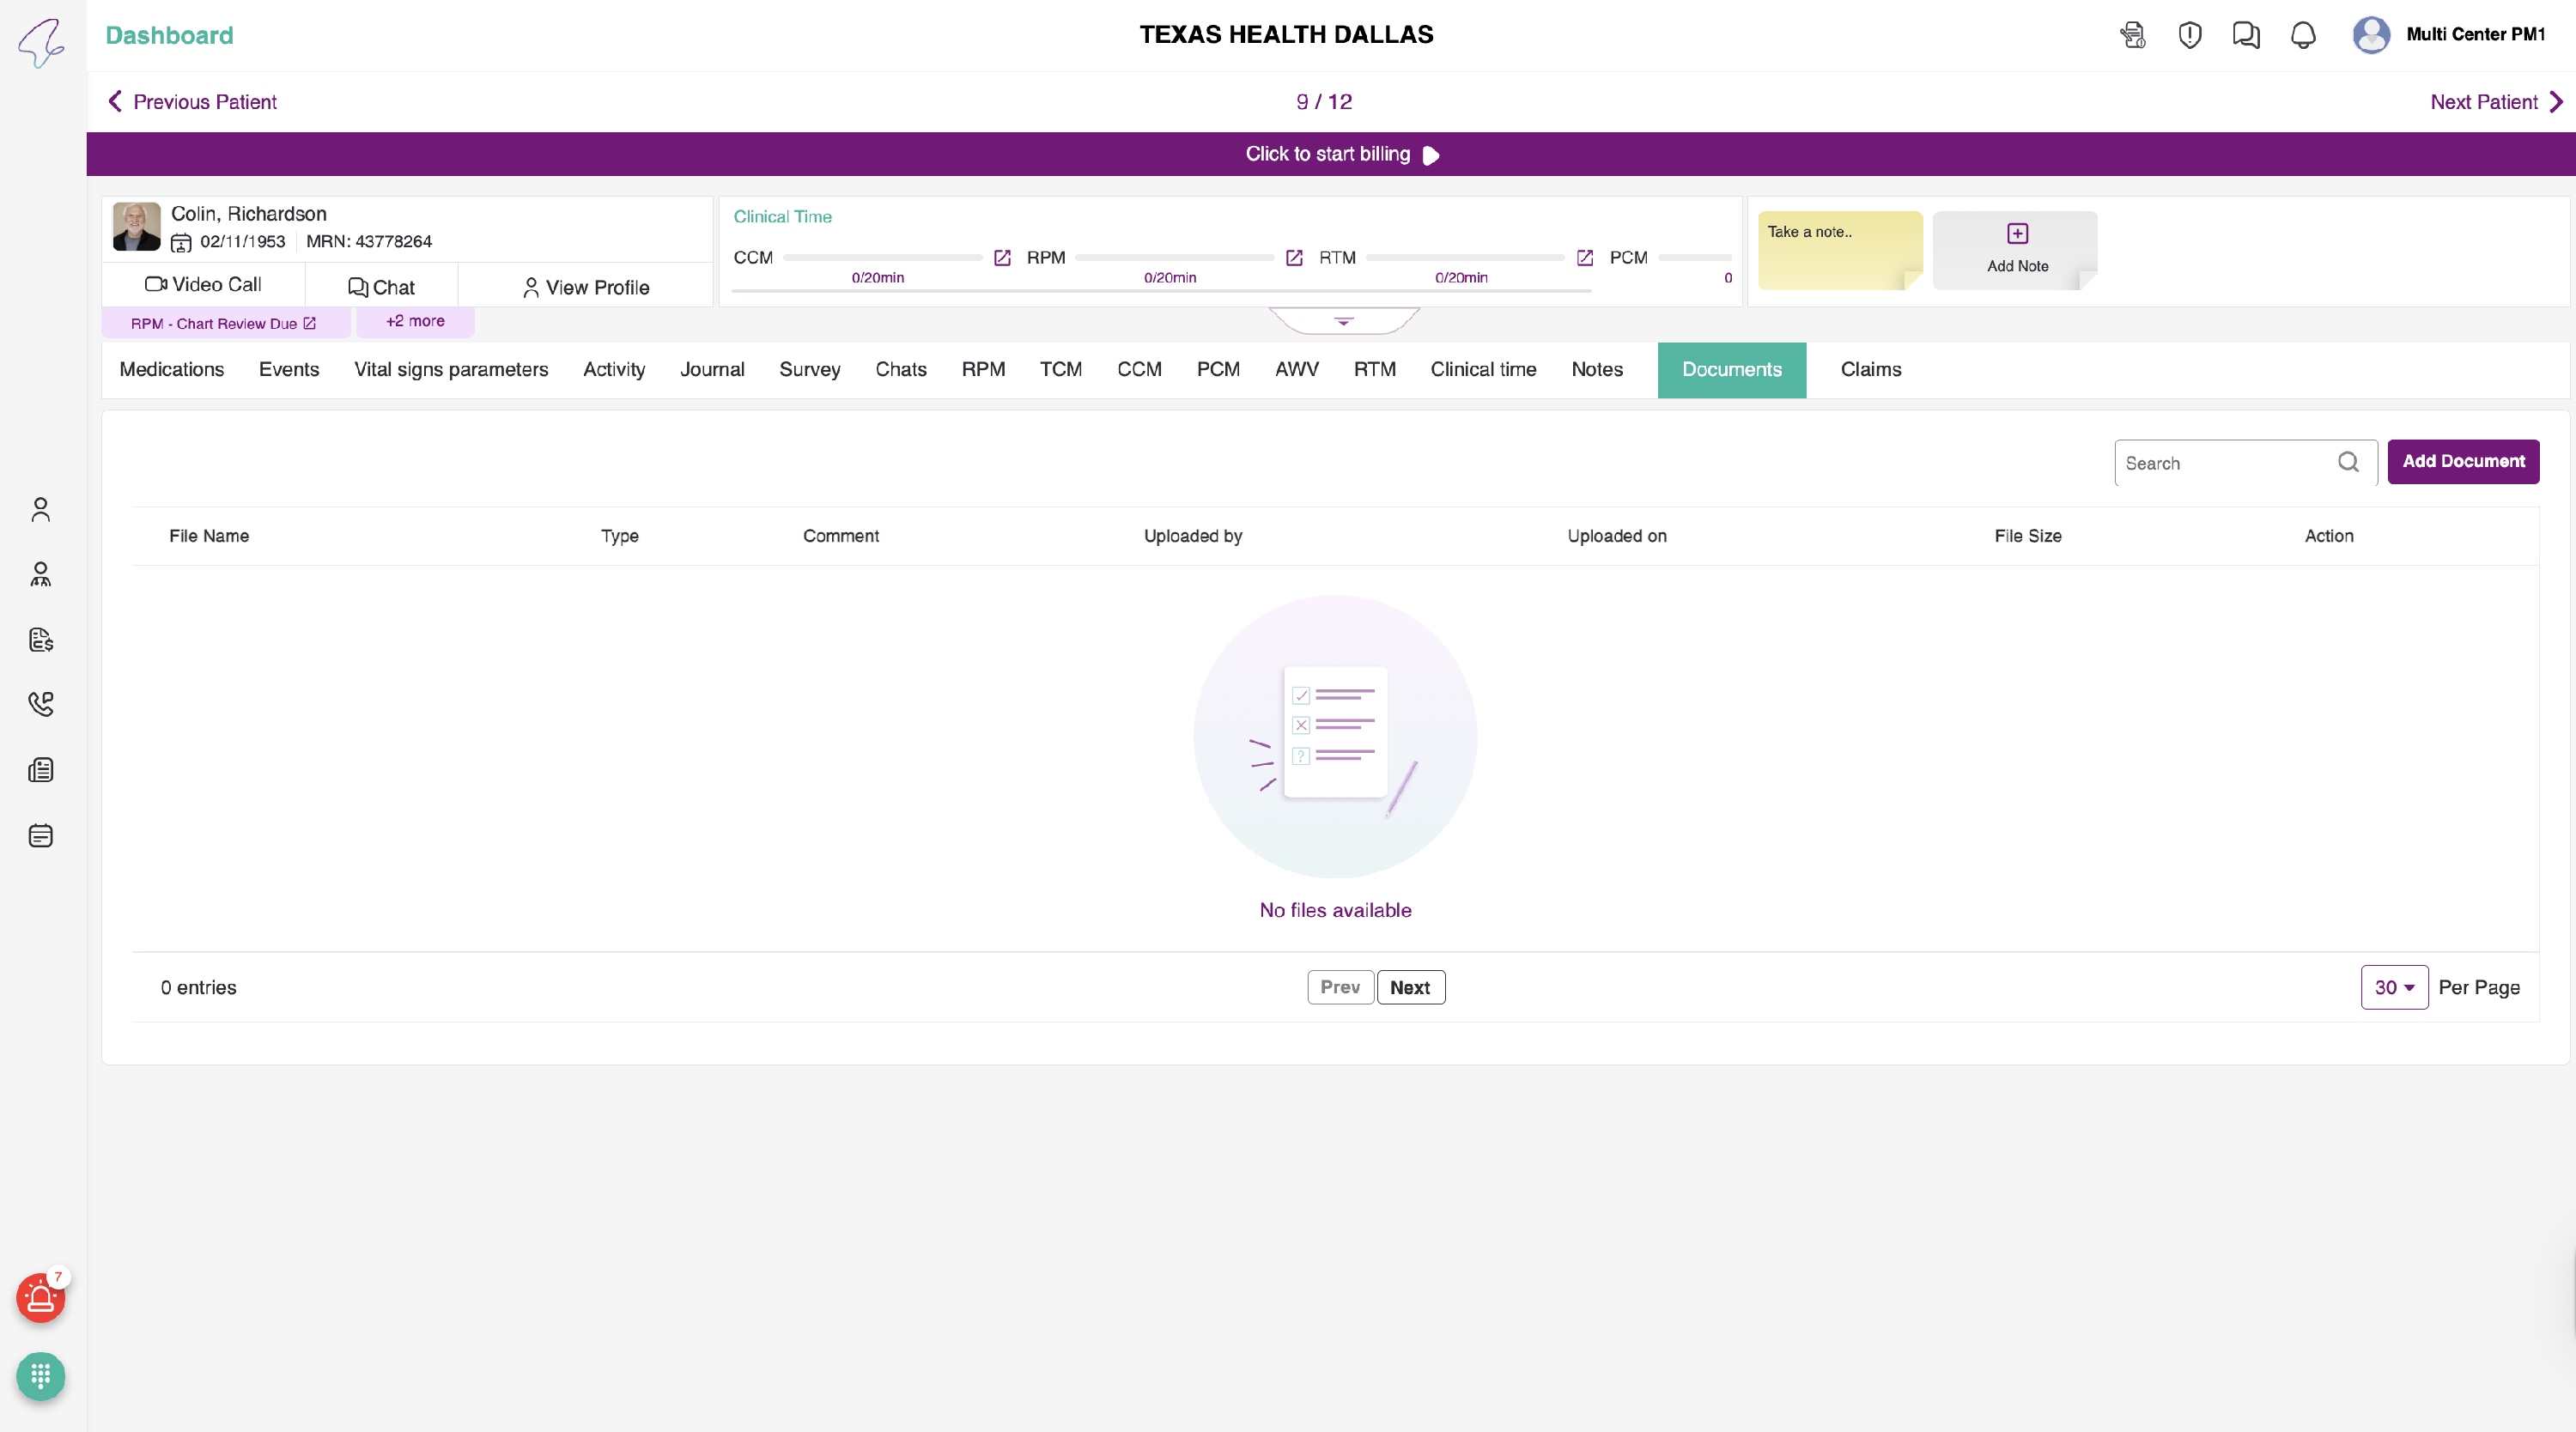Click the shield alert icon

coord(2189,35)
